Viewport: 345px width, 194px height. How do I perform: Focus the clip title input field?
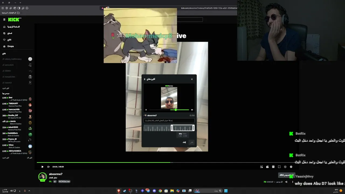[x=169, y=120]
